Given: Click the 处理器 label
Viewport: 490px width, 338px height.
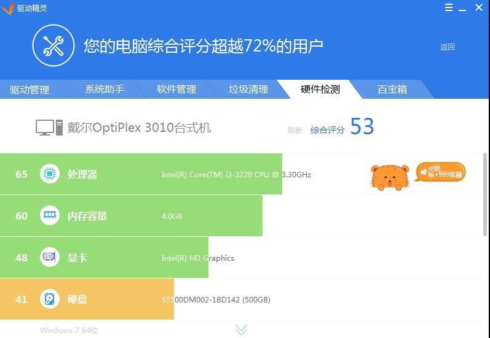Looking at the screenshot, I should tap(82, 174).
